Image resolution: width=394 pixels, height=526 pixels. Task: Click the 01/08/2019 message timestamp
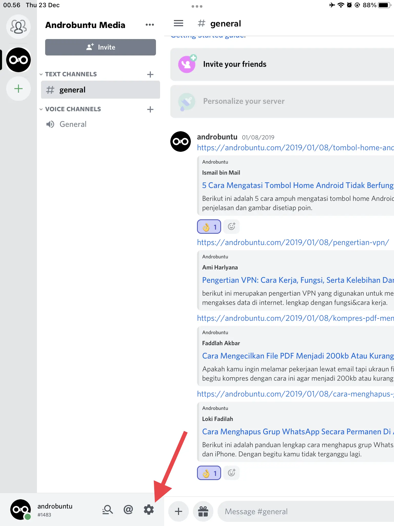[x=258, y=137]
